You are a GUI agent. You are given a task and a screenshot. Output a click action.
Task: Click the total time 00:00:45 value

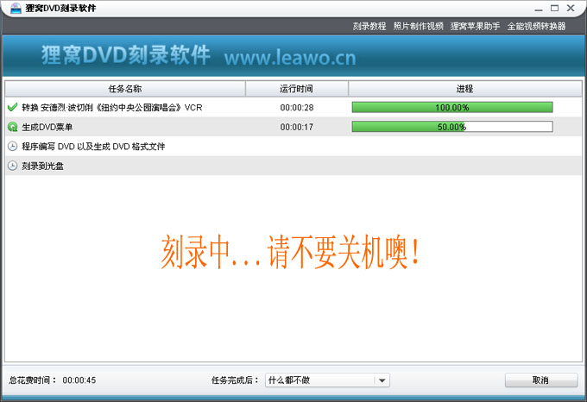pyautogui.click(x=79, y=380)
